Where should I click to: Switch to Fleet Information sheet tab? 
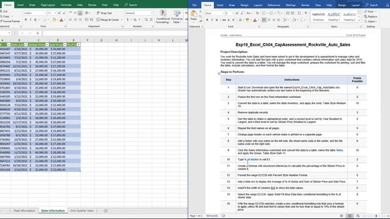click(24, 211)
